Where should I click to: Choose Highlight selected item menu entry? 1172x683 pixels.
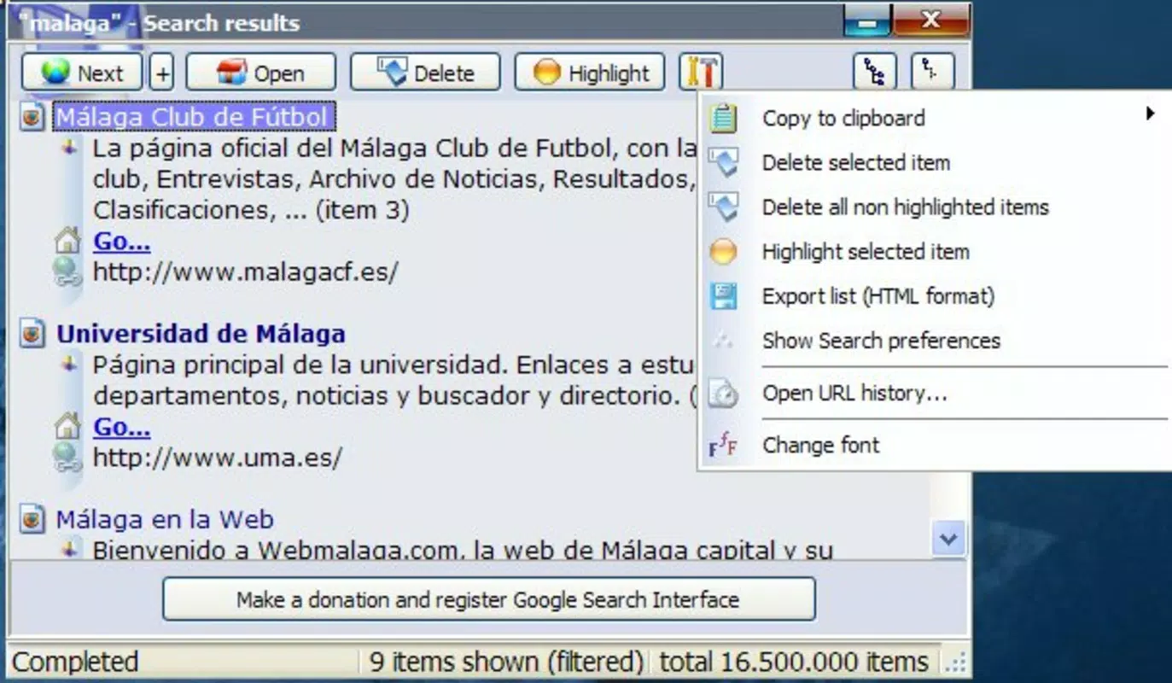click(935, 252)
